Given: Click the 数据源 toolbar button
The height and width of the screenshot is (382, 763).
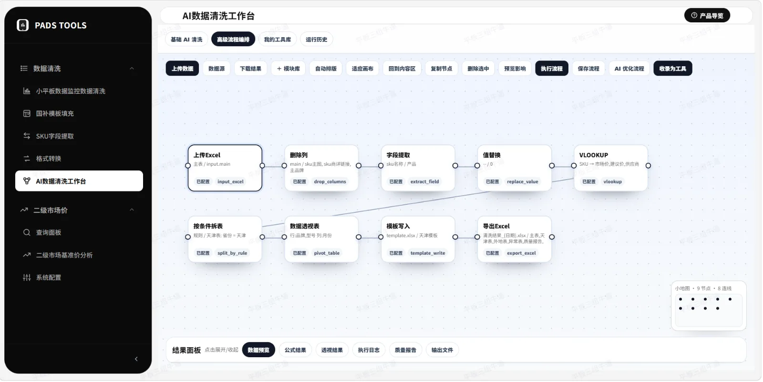Looking at the screenshot, I should (x=217, y=69).
